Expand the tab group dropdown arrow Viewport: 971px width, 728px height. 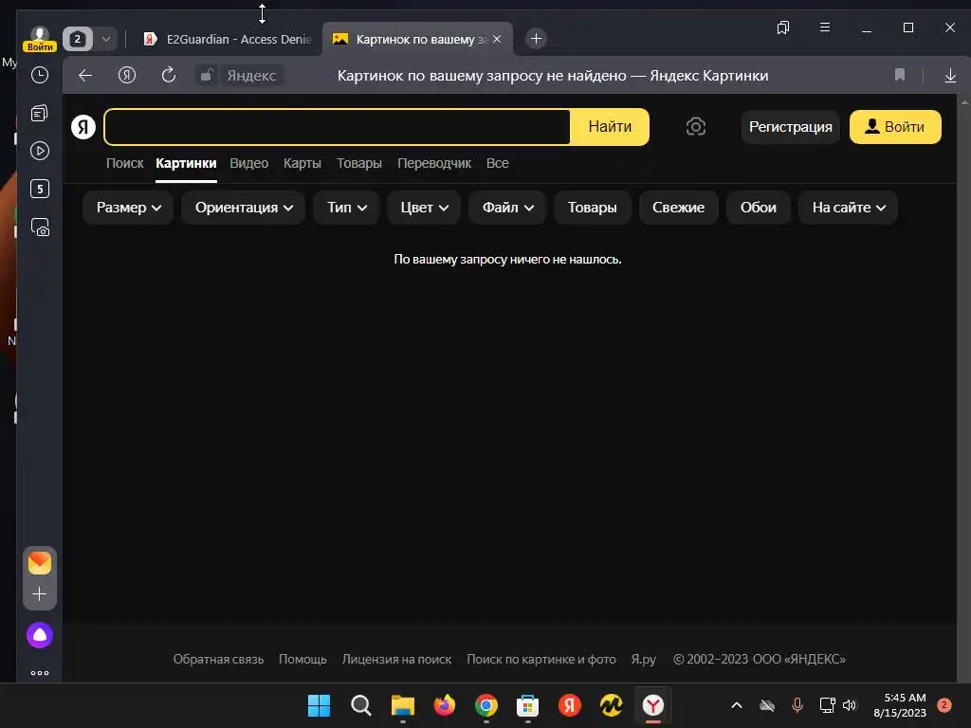[106, 39]
